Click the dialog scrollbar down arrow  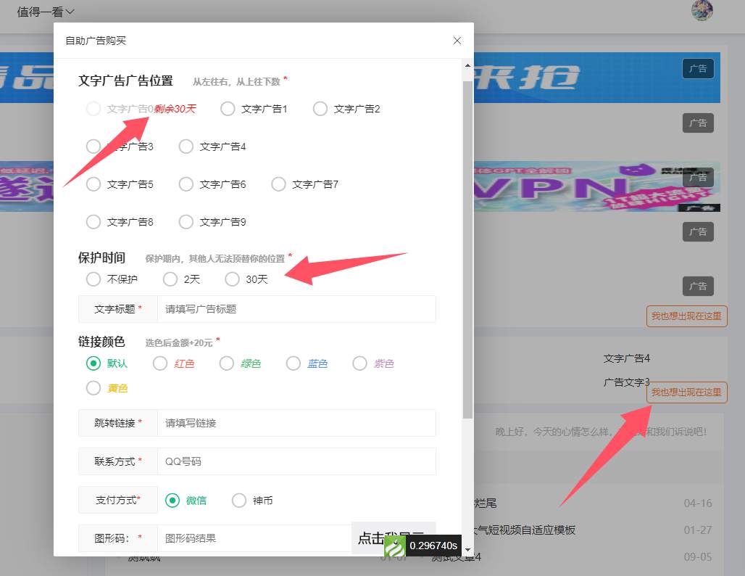tap(467, 550)
